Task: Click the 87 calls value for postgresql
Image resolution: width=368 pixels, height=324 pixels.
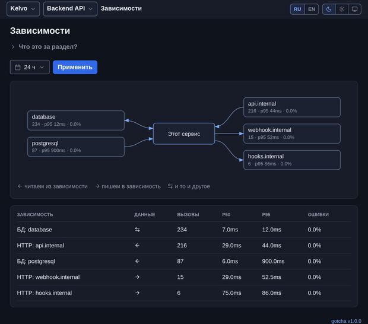Action: coord(180,261)
